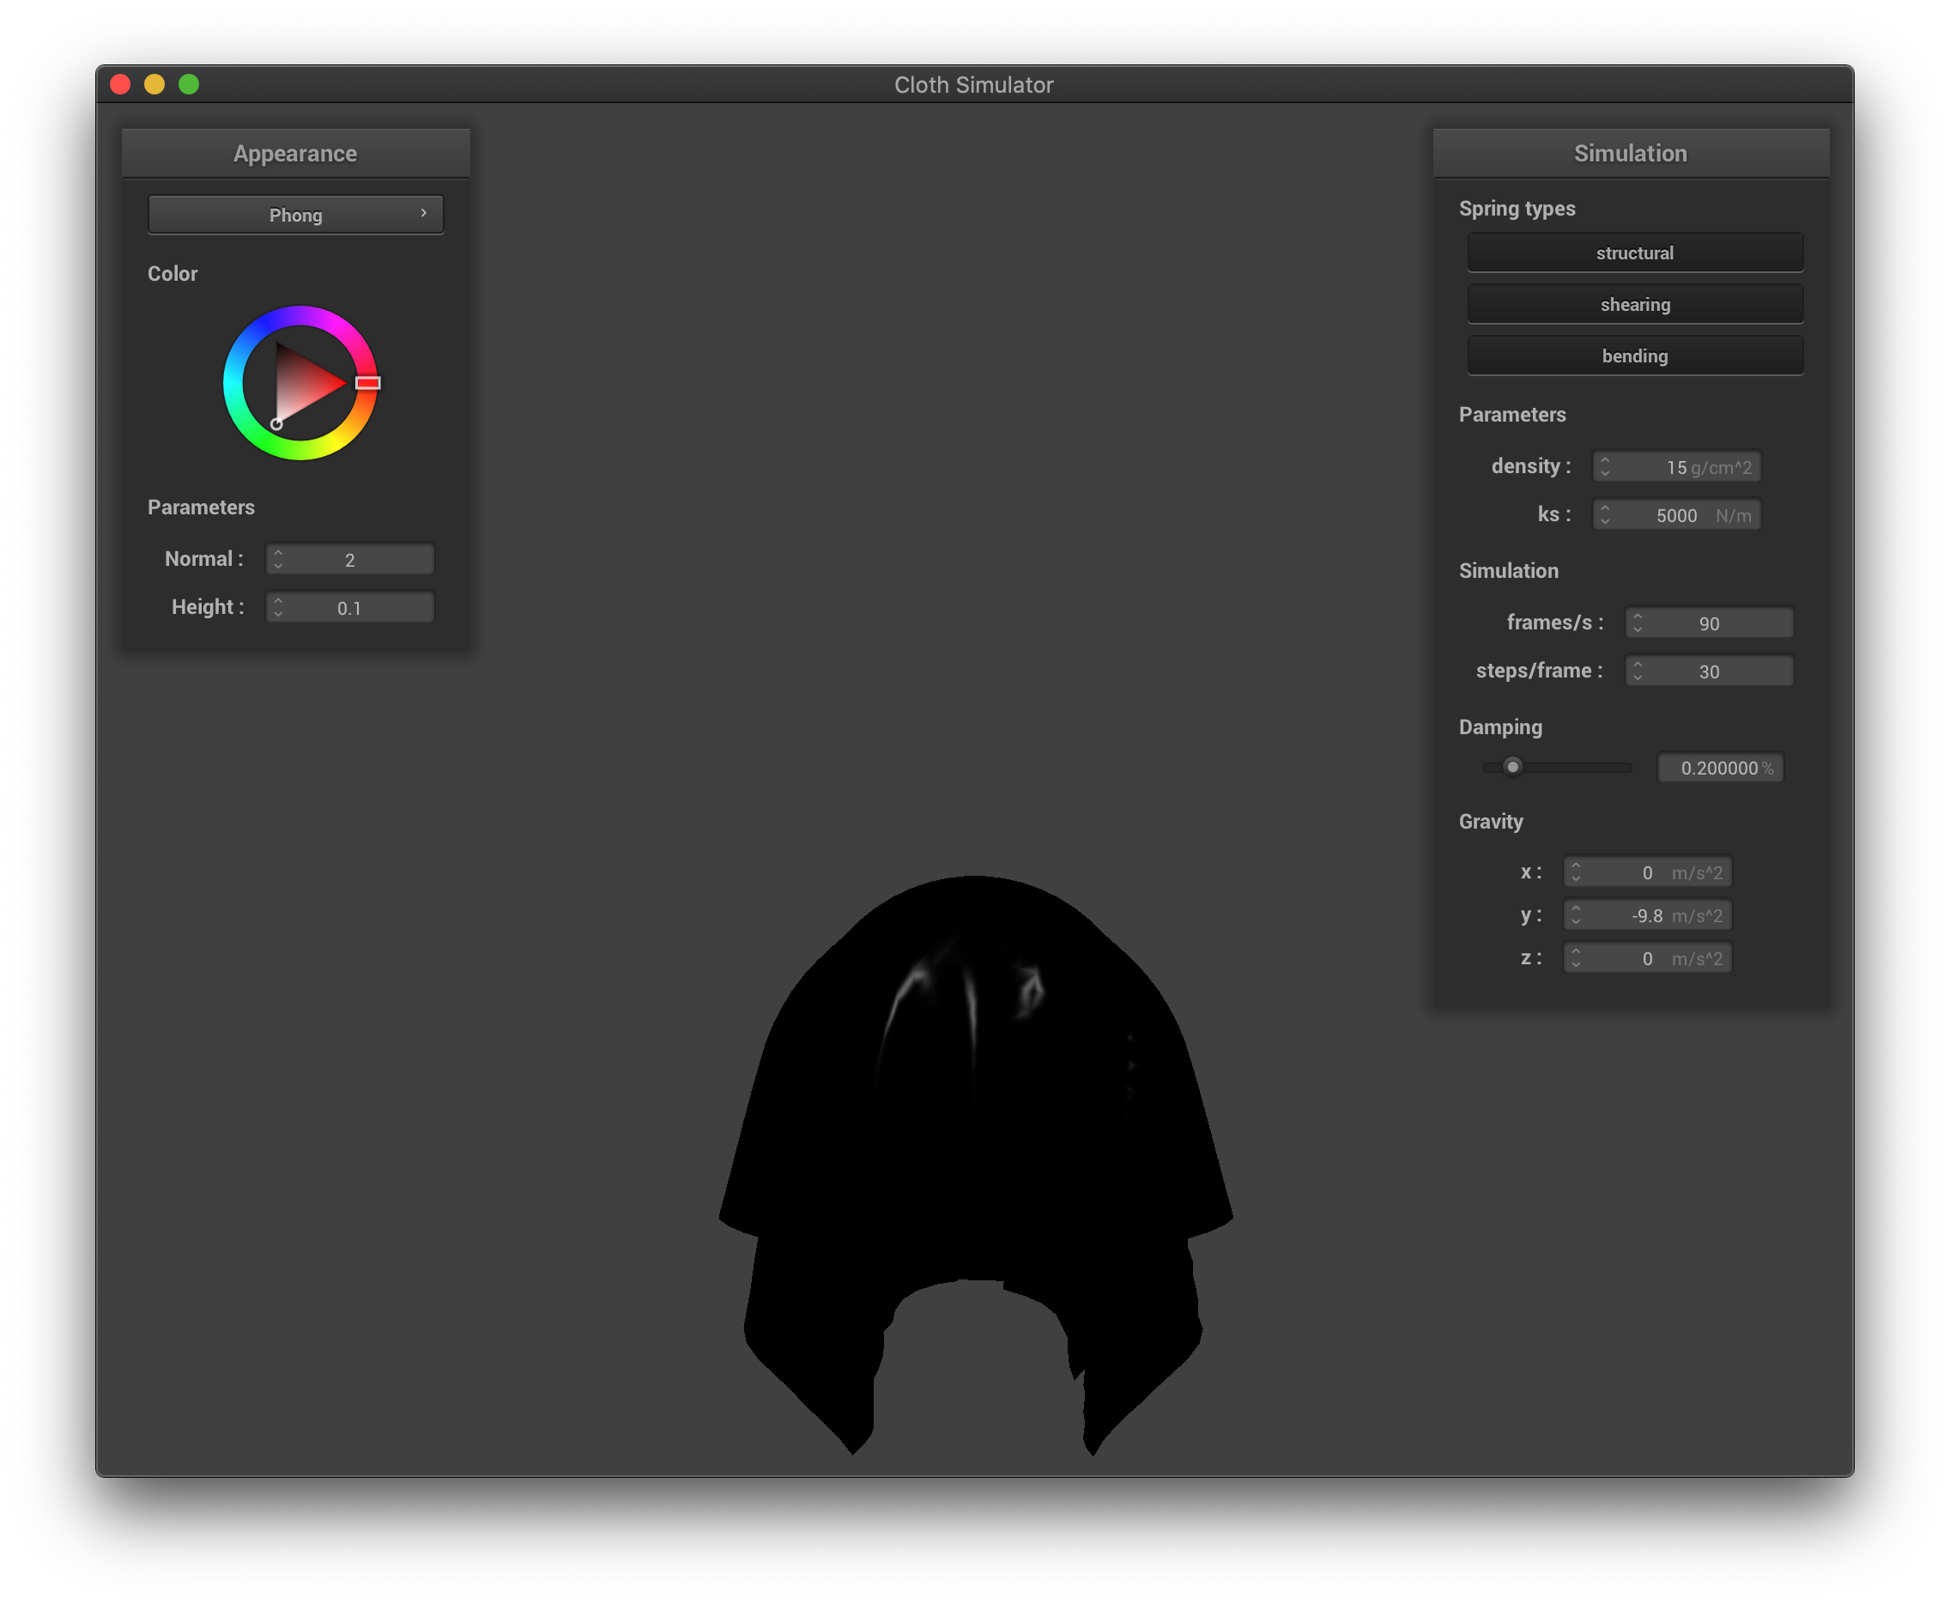Click the Damping slider handle
Image resolution: width=1950 pixels, height=1604 pixels.
[1512, 767]
